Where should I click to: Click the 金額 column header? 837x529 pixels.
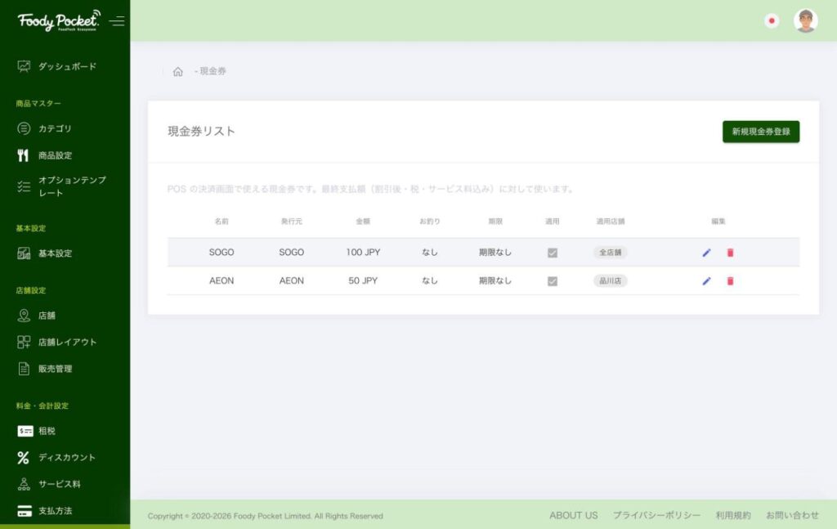click(363, 221)
